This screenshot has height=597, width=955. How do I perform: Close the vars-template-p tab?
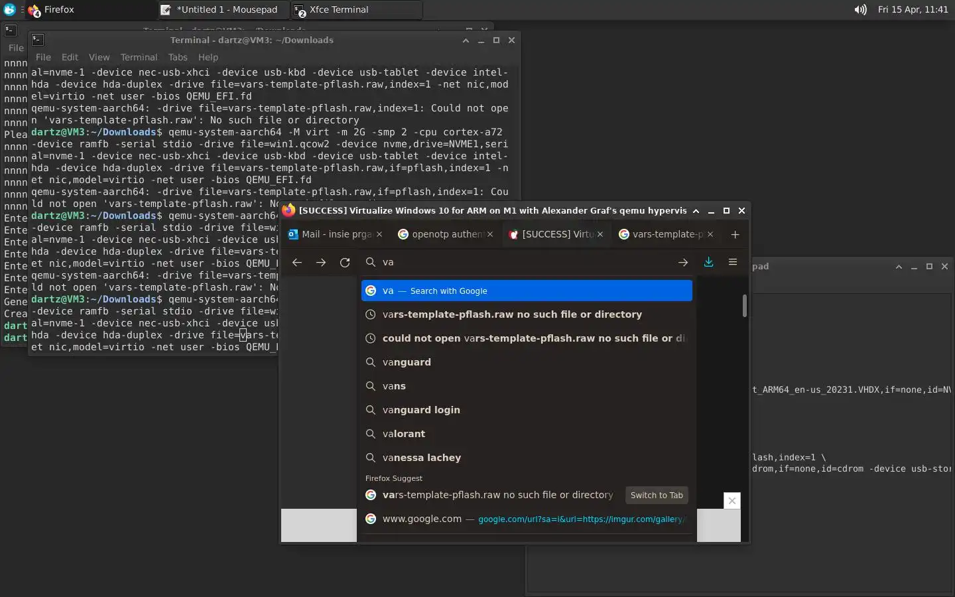coord(710,234)
